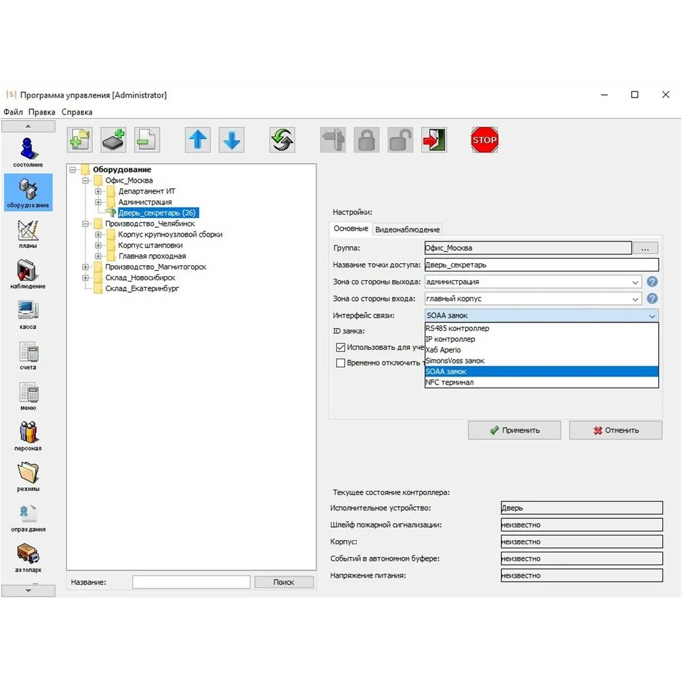The width and height of the screenshot is (682, 682).
Task: Switch to the Видеонаблюдение tab
Action: pyautogui.click(x=408, y=230)
